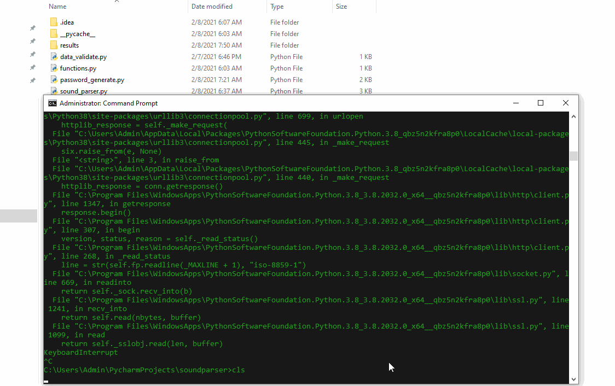Click the KeyboardInterrupt line in the console
Screen dimensions: 615x386
click(x=81, y=352)
